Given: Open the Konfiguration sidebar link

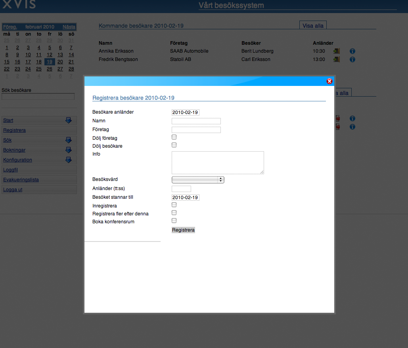Looking at the screenshot, I should (x=17, y=160).
